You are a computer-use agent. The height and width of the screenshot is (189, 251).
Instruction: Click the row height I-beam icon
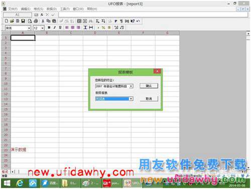point(85,28)
